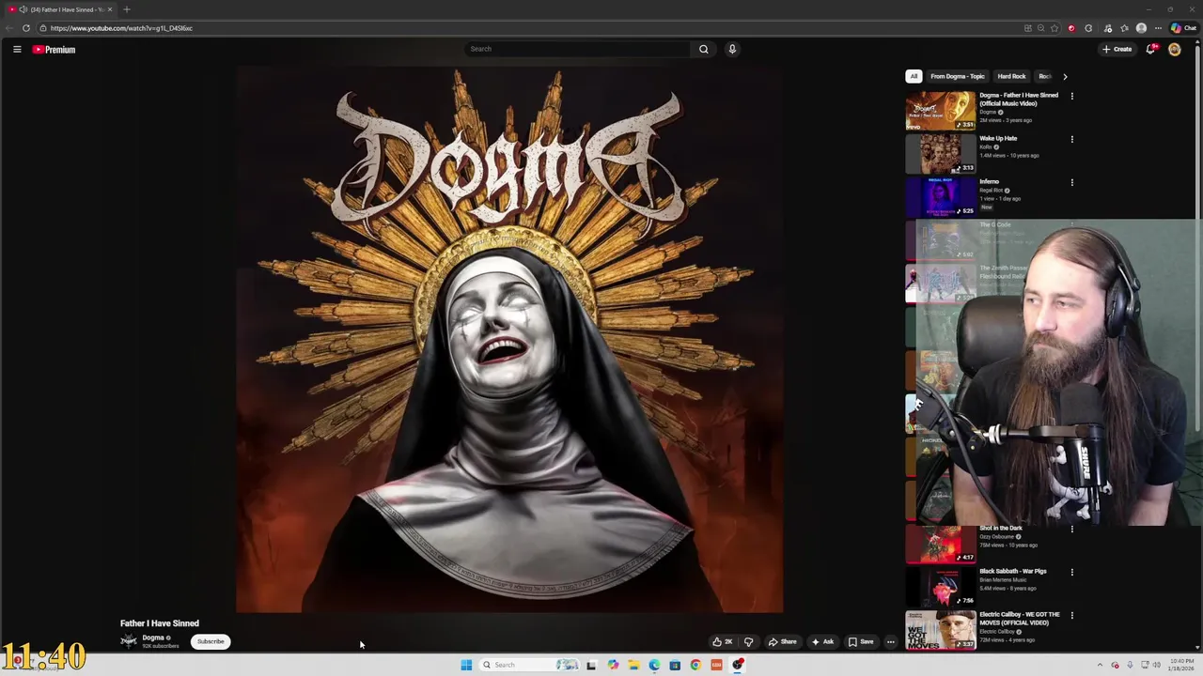
Task: Mute the tab via its speaker icon
Action: pyautogui.click(x=23, y=9)
